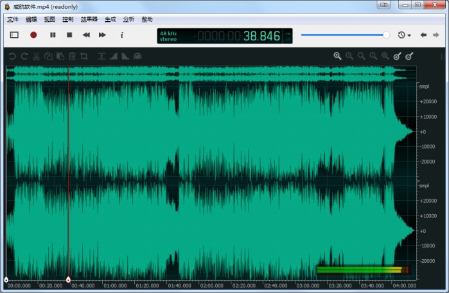Click the 38.846 time counter display

coord(261,36)
